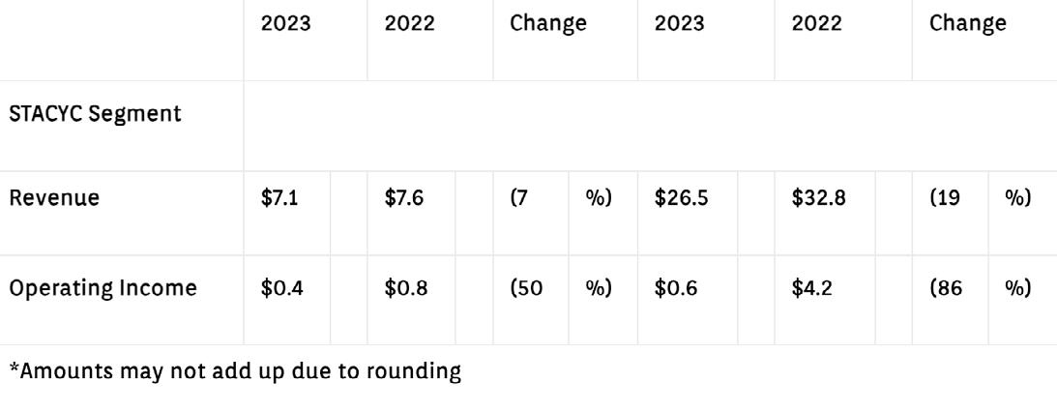Select the (7 revenue change value
Viewport: 1057px width, 412px height.
[x=518, y=199]
